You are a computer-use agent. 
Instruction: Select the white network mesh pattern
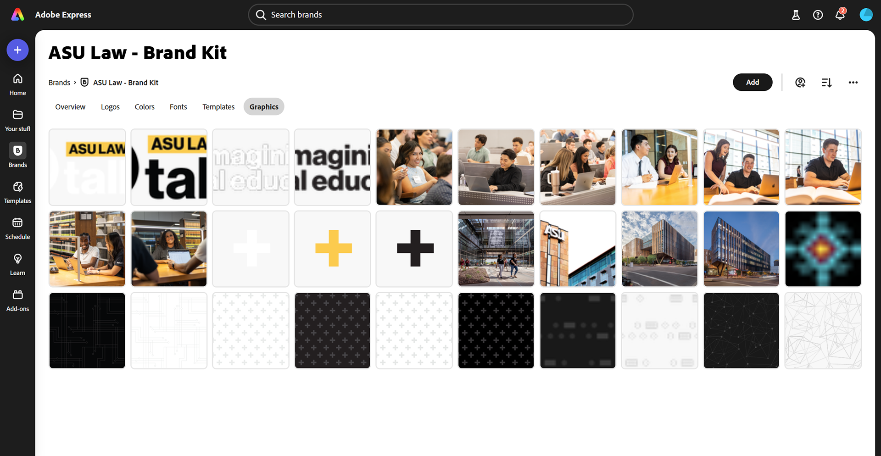[x=823, y=331]
